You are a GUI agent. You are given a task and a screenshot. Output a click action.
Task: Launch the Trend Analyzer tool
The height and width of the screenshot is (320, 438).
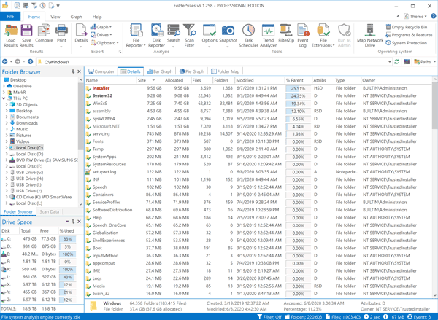tap(268, 36)
